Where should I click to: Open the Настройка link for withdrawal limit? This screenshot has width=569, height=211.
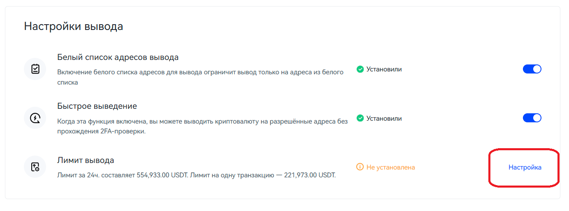(525, 167)
